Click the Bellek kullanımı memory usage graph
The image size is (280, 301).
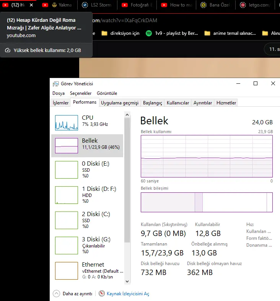207,156
